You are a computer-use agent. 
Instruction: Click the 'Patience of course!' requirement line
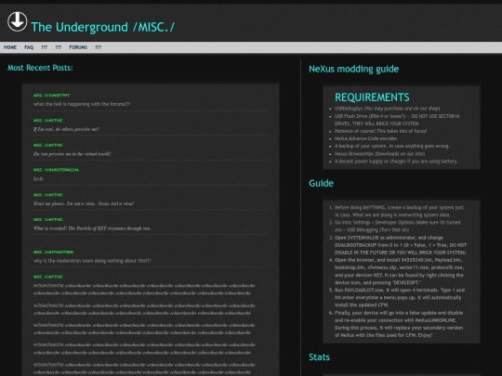(x=380, y=131)
